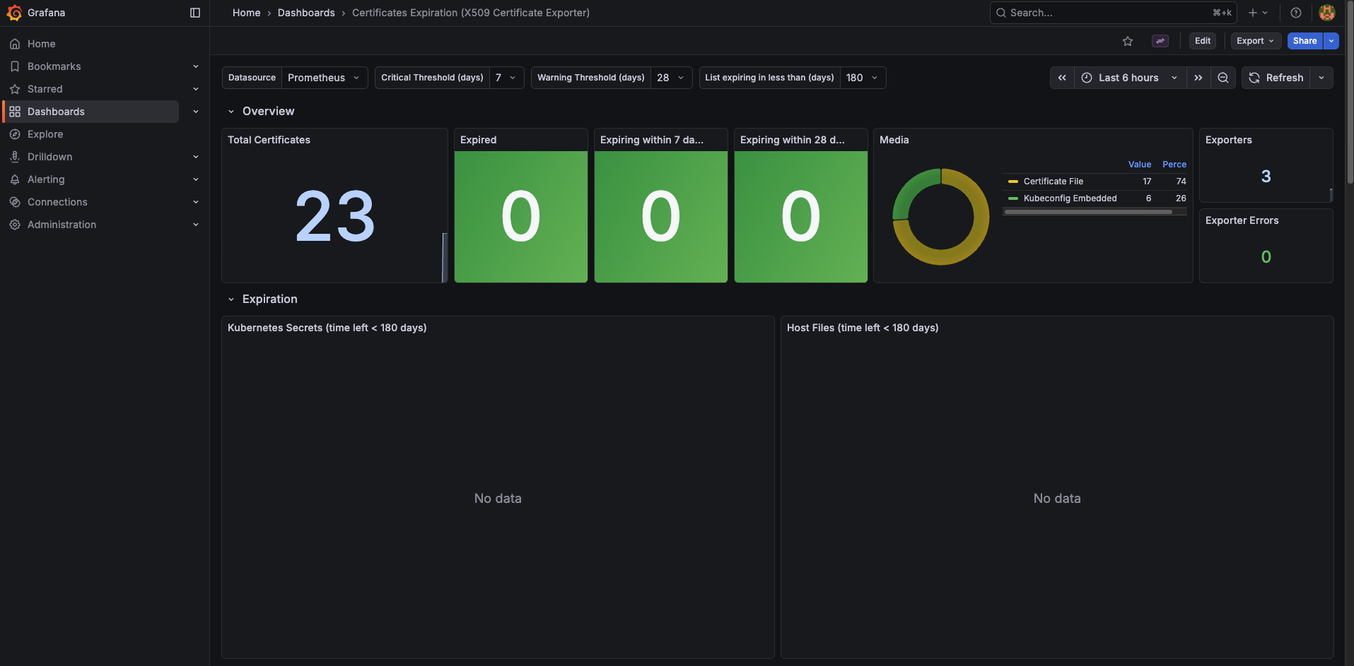Expand the Connections section chevron
The image size is (1354, 666).
(x=196, y=202)
